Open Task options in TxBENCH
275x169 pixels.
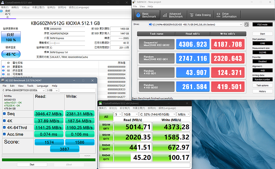click(262, 85)
